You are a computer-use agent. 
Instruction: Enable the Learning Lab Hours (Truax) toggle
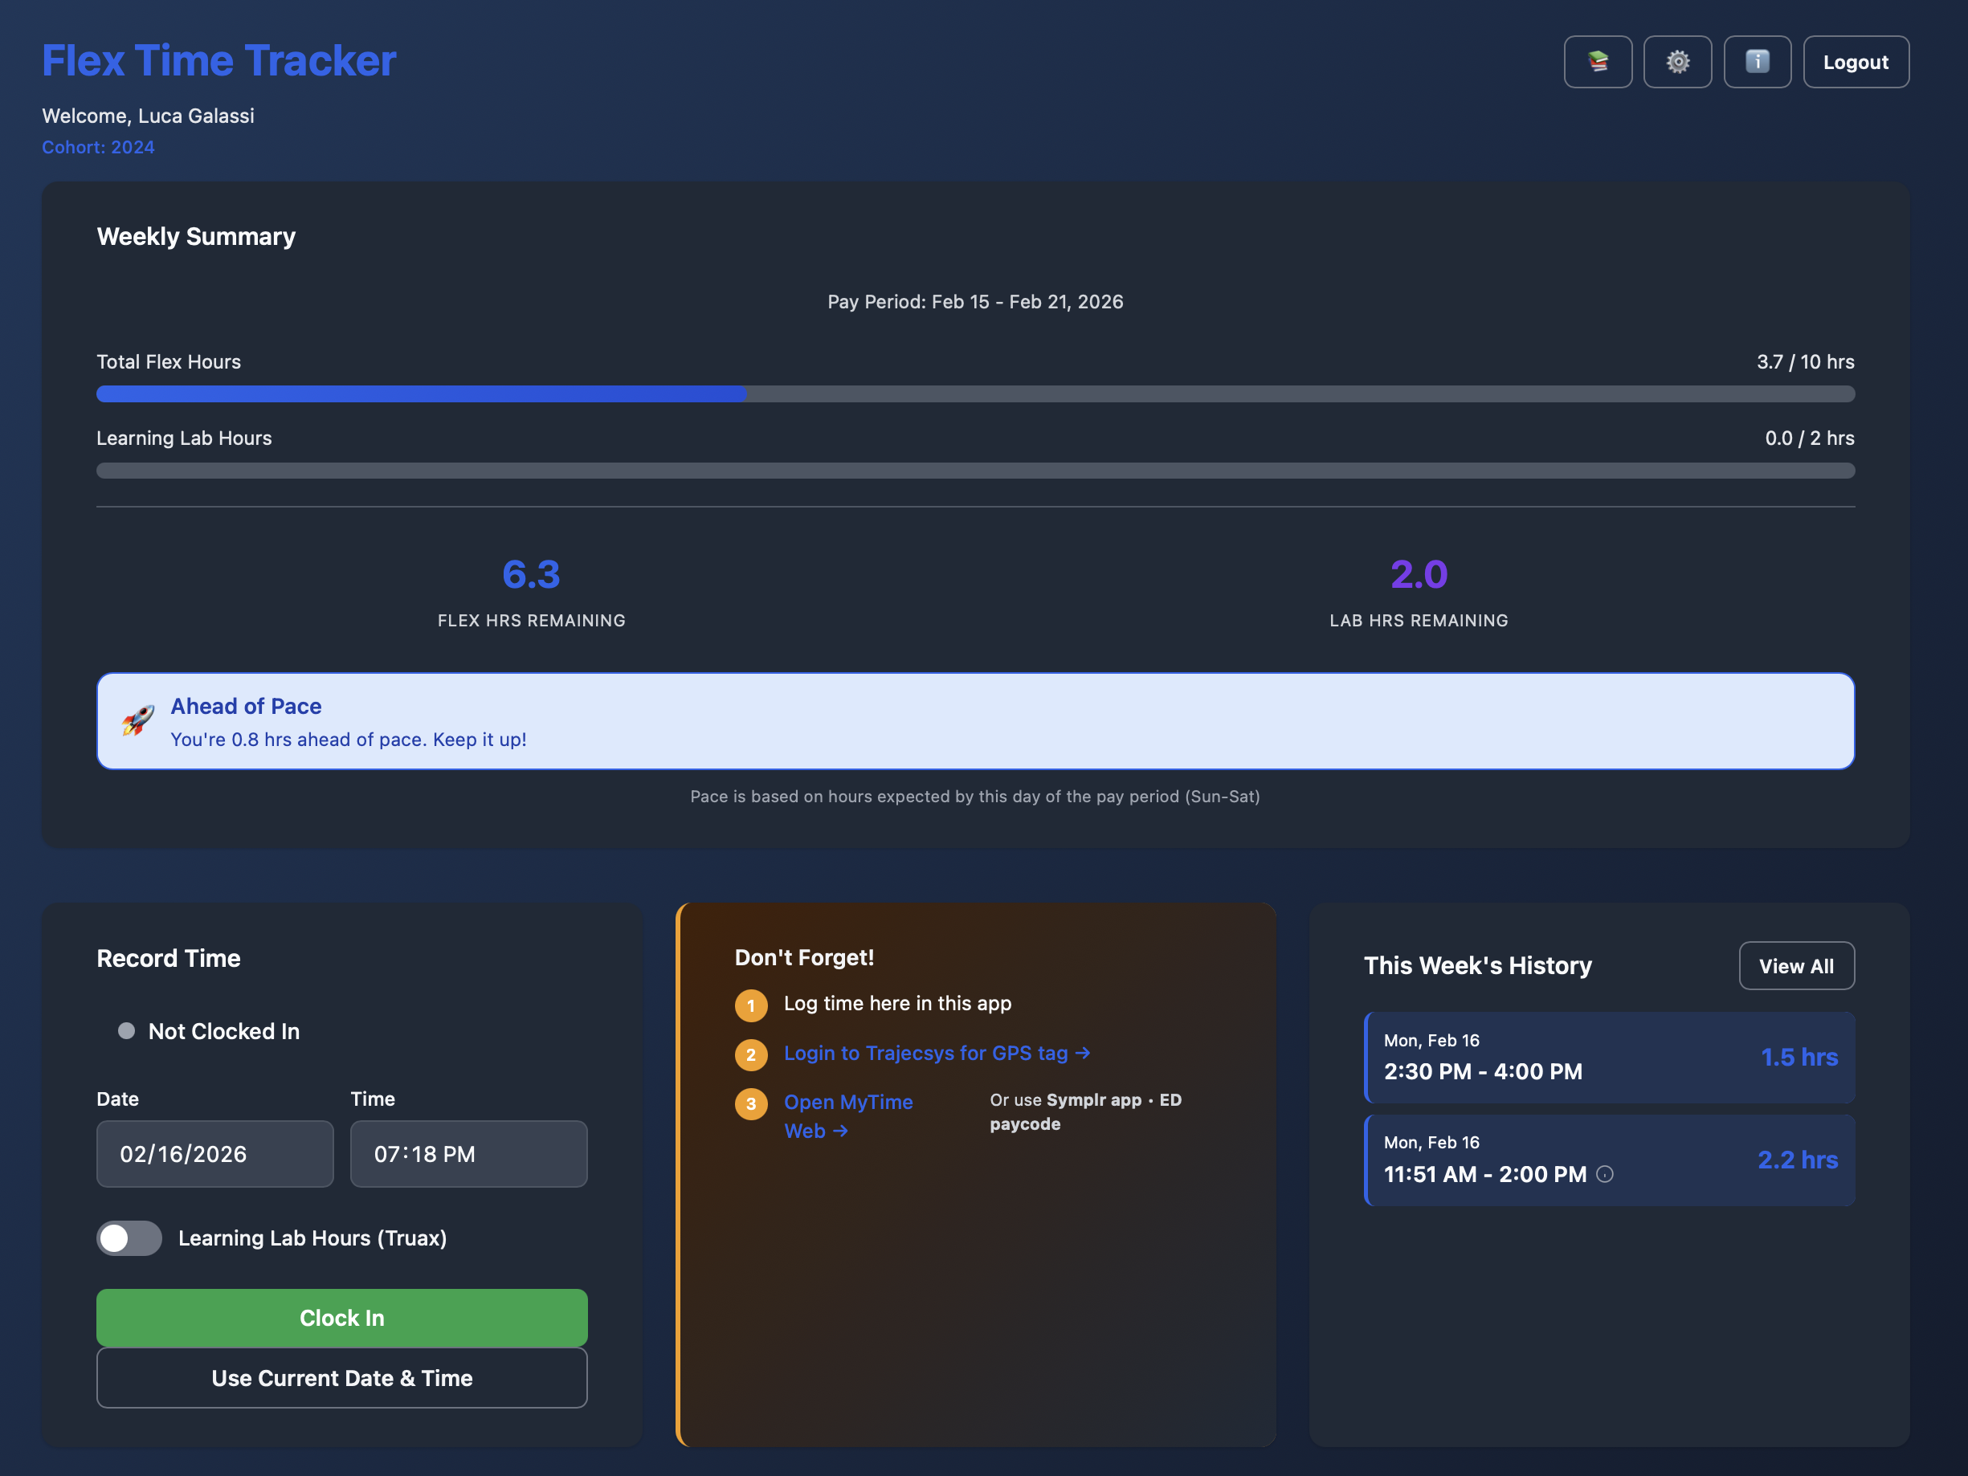coord(129,1237)
